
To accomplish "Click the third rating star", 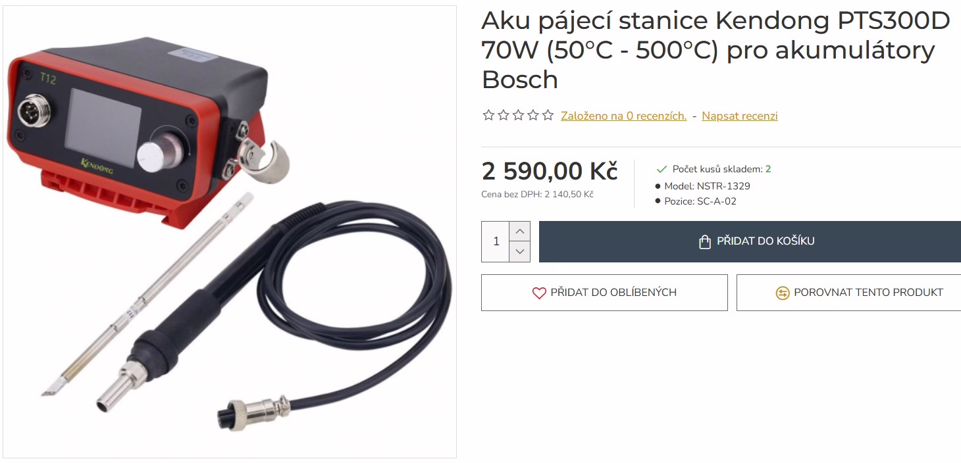I will click(x=518, y=116).
